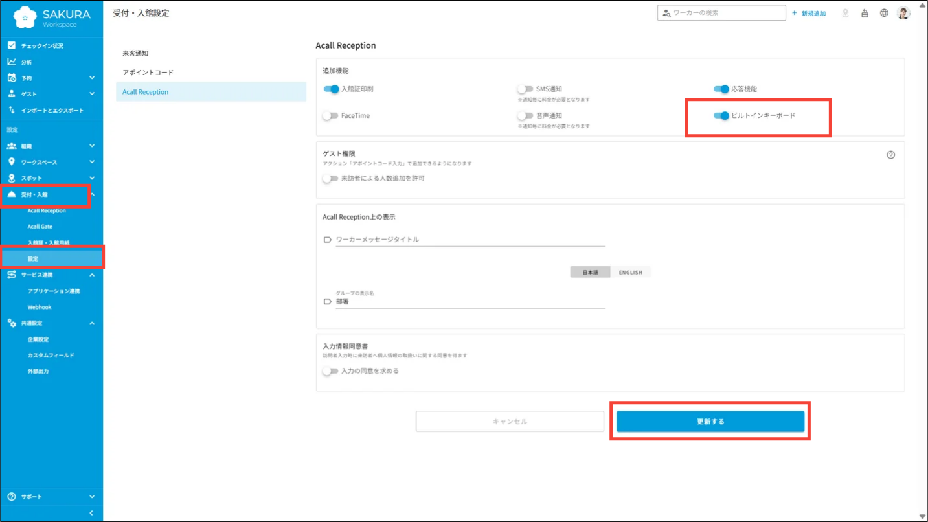928x522 pixels.
Task: Click the ゲスト person icon
Action: pos(12,94)
